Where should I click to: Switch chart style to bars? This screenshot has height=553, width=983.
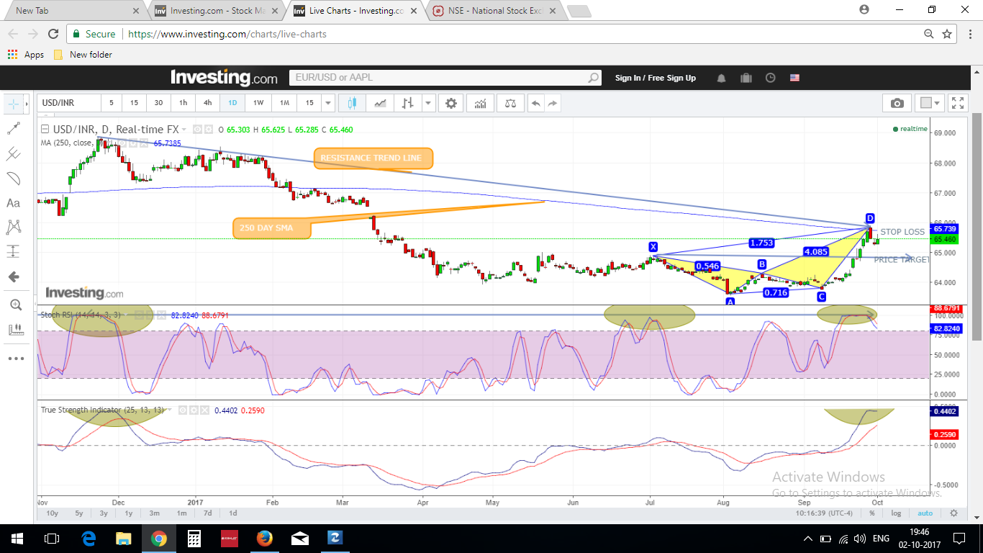point(407,103)
